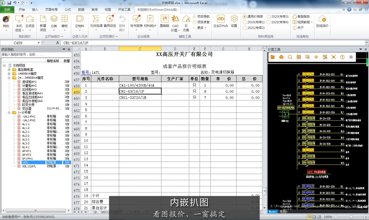The height and width of the screenshot is (220, 369).
Task: Open the 更多 dropdown in auxiliary tools
Action: coord(199,28)
